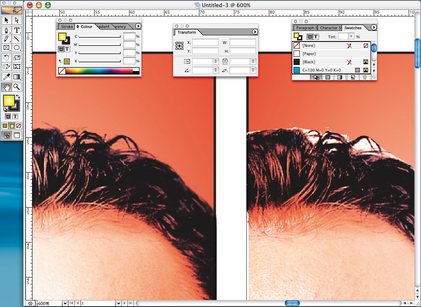Select the Type tool in the toolbox
This screenshot has width=421, height=307.
pos(17,30)
